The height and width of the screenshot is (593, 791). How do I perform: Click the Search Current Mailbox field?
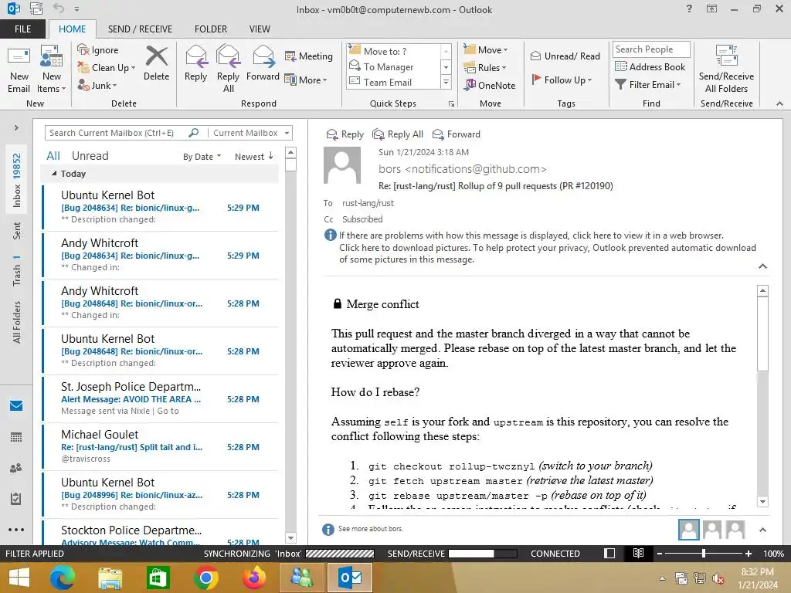(117, 133)
